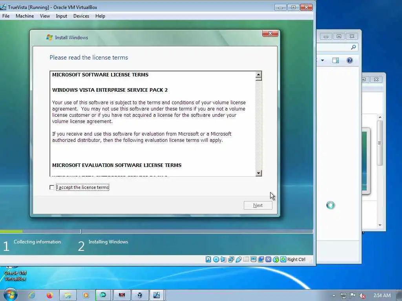Switch to VirtualBox Manager cube taskbar button

coord(140,295)
